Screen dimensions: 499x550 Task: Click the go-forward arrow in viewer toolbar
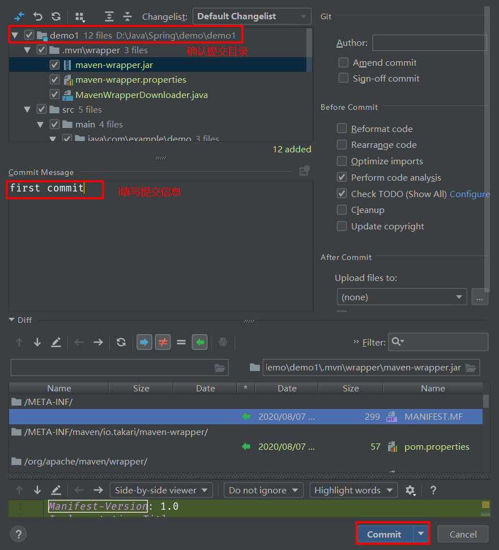(x=98, y=490)
